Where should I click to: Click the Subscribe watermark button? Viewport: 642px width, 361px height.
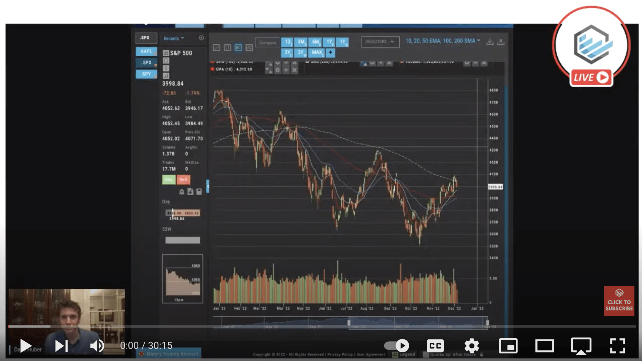tap(619, 301)
